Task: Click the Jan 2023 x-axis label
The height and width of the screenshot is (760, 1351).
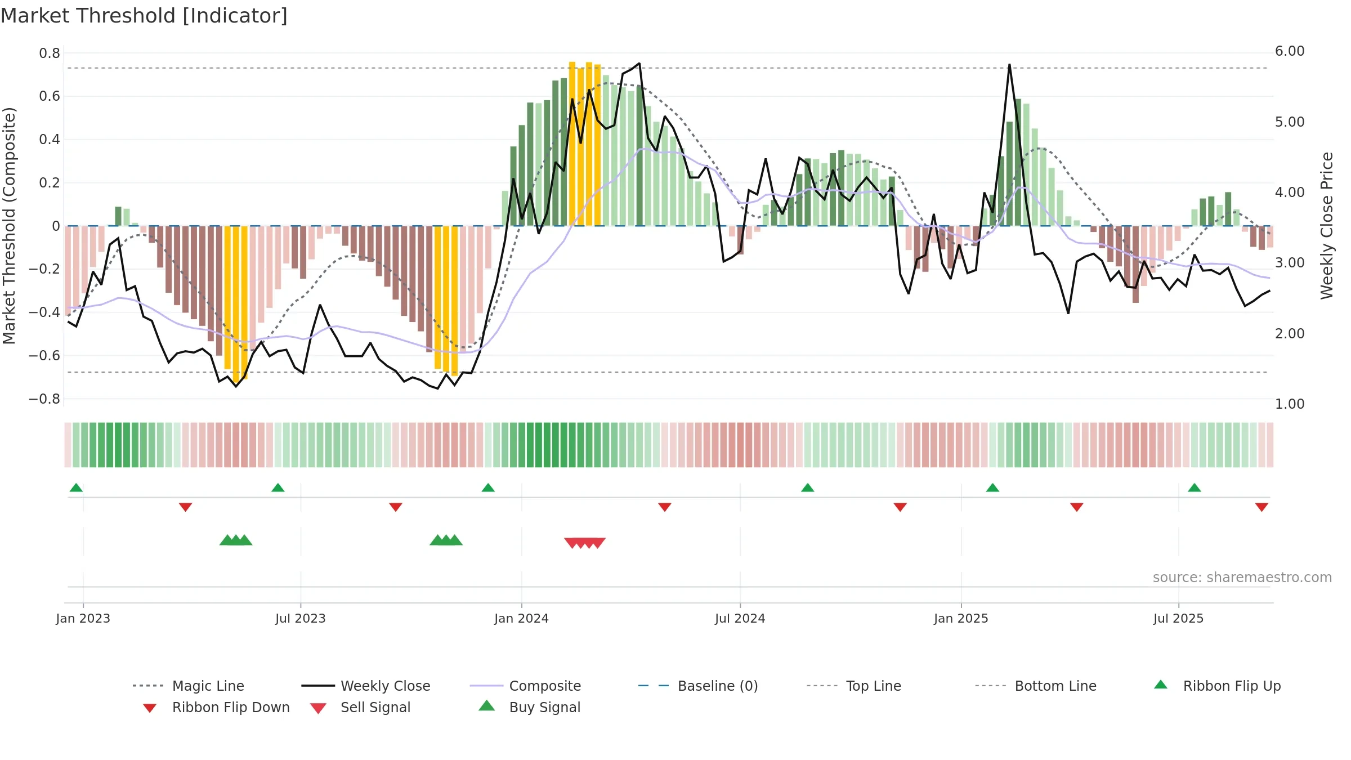Action: pos(83,618)
